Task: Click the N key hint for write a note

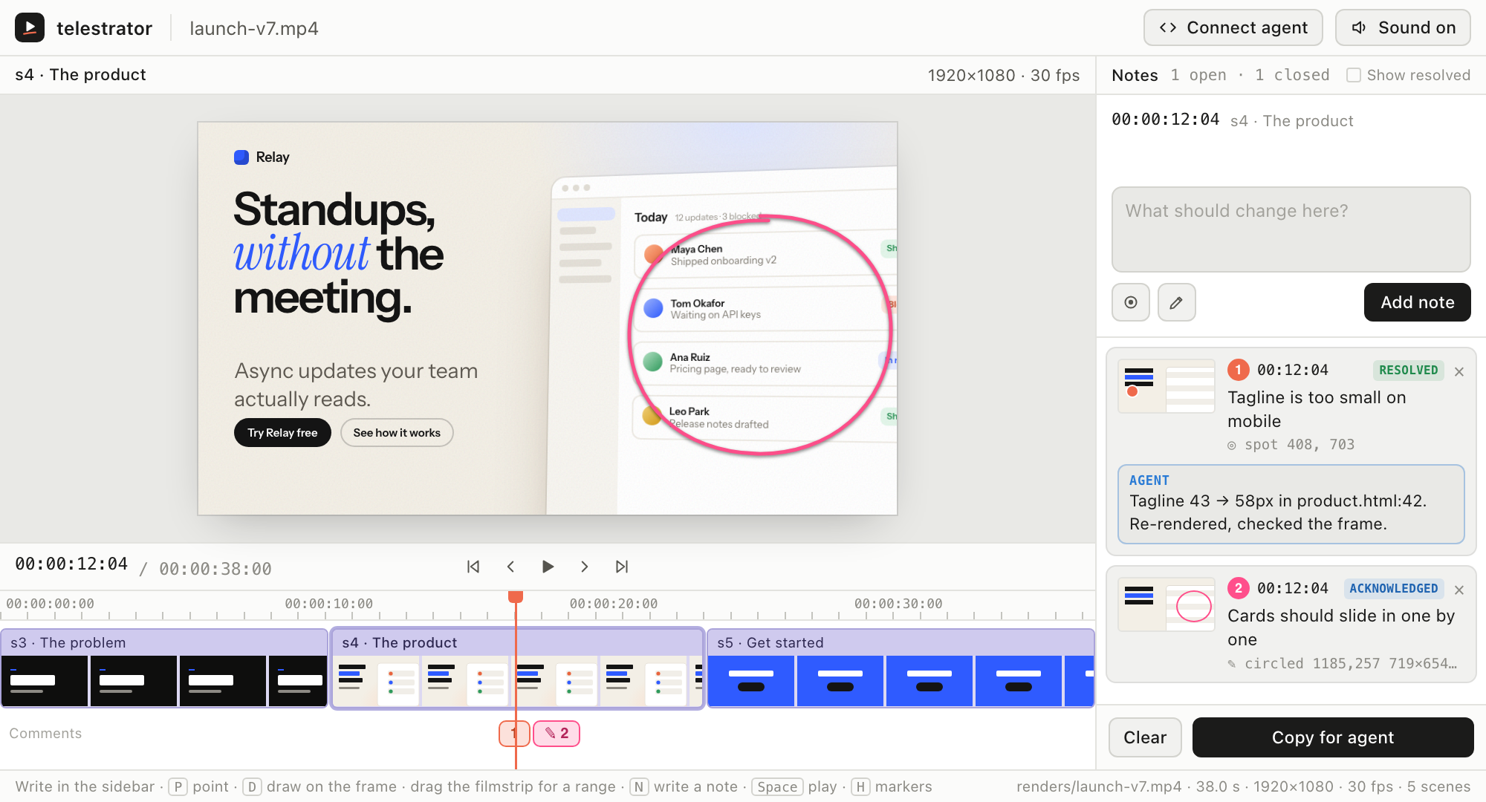Action: point(639,786)
